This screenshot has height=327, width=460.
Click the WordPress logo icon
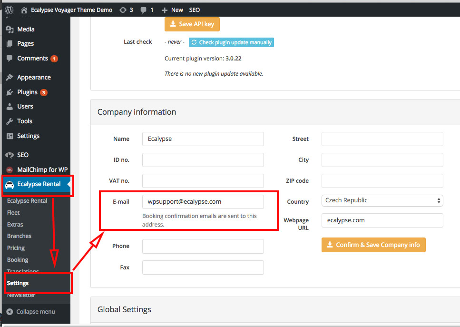[10, 10]
